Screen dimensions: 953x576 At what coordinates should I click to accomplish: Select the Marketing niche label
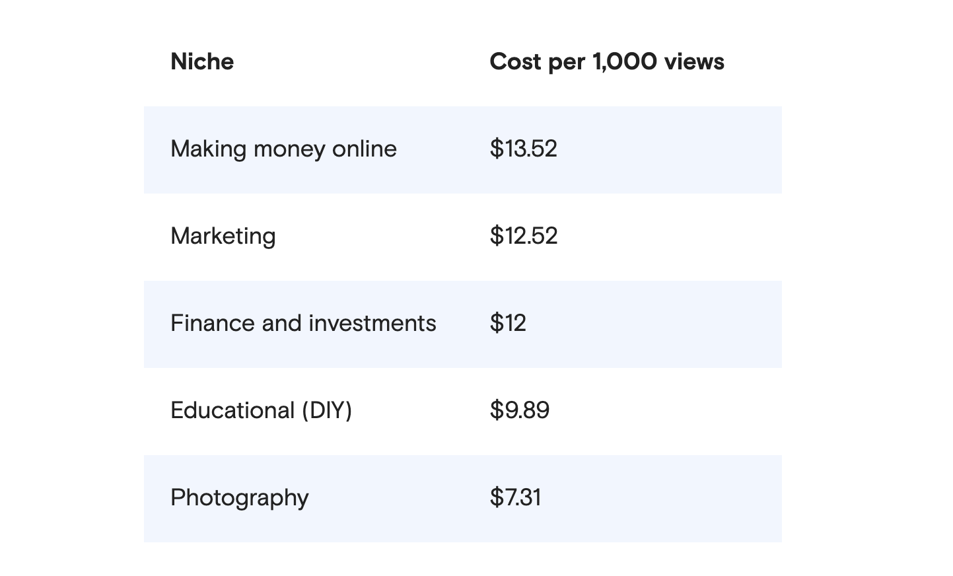pos(223,236)
